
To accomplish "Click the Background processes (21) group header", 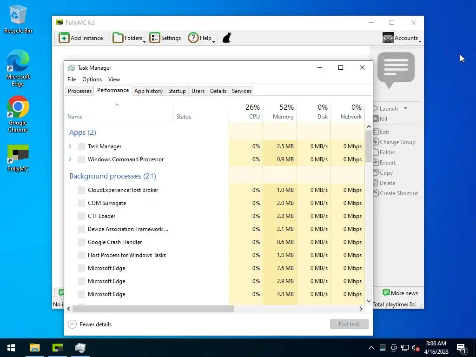I will [112, 176].
